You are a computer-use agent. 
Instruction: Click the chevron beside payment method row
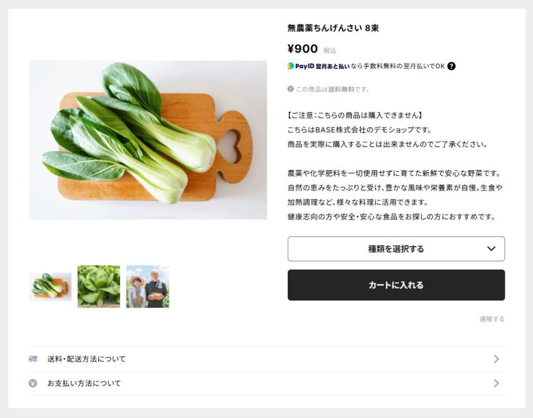tap(496, 383)
